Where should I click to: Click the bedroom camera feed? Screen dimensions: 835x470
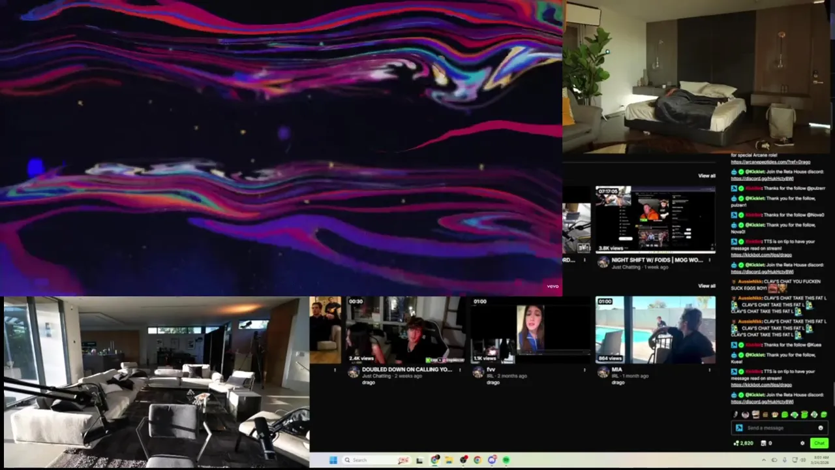pos(697,77)
